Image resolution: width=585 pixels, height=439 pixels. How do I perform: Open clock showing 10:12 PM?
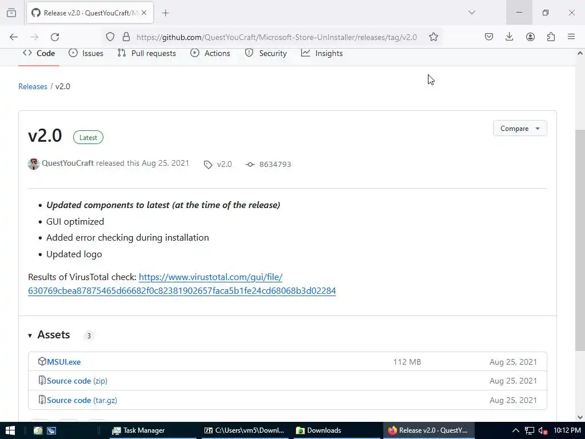coord(567,430)
